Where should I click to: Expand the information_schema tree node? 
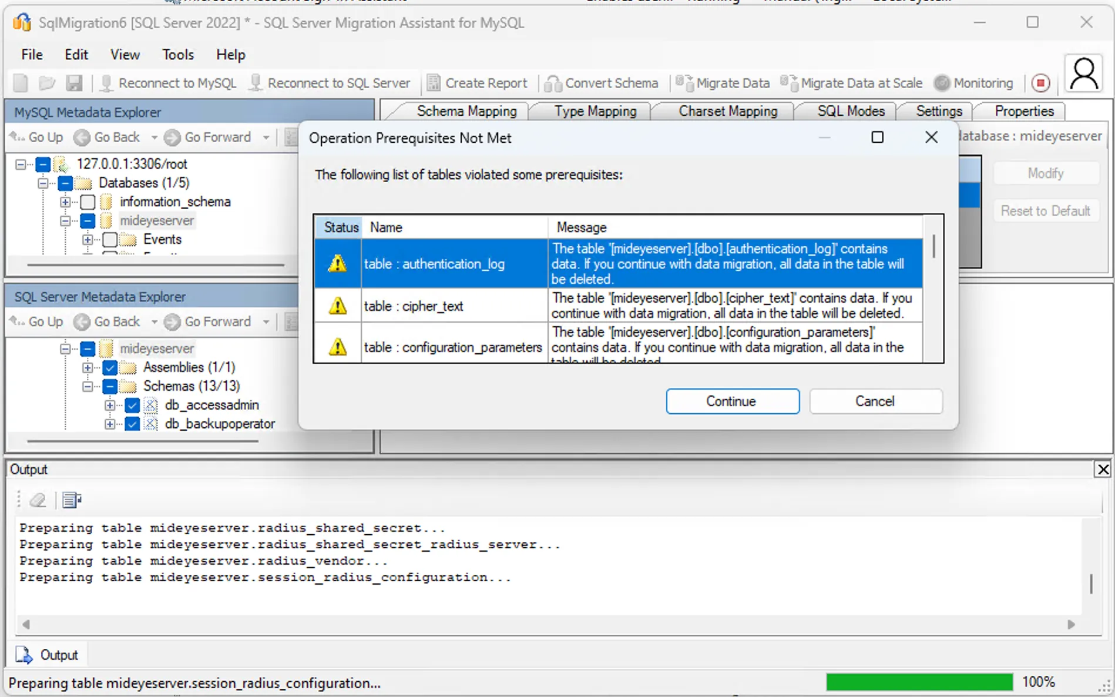coord(65,202)
